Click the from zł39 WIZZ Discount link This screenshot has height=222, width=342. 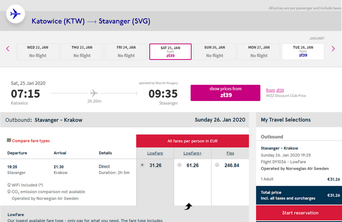[x=275, y=90]
